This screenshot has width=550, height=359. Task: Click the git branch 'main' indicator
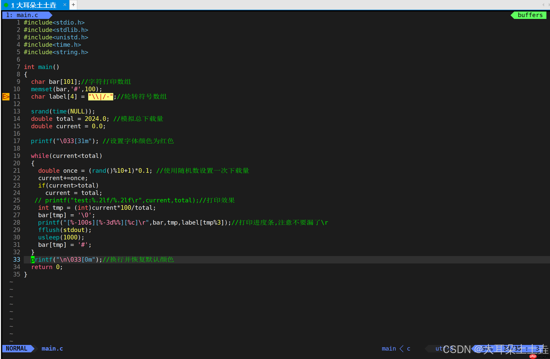click(388, 348)
